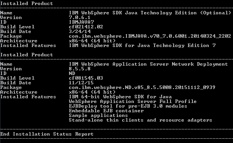Click the 'Embeddable EJB container' feature line

coord(106,111)
